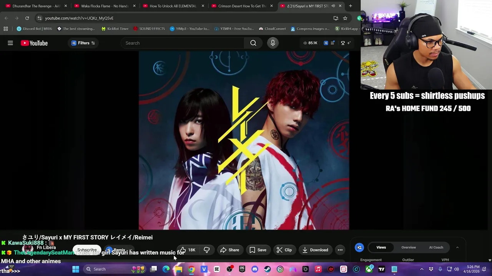This screenshot has height=276, width=492.
Task: Reload the current page
Action: (x=27, y=18)
